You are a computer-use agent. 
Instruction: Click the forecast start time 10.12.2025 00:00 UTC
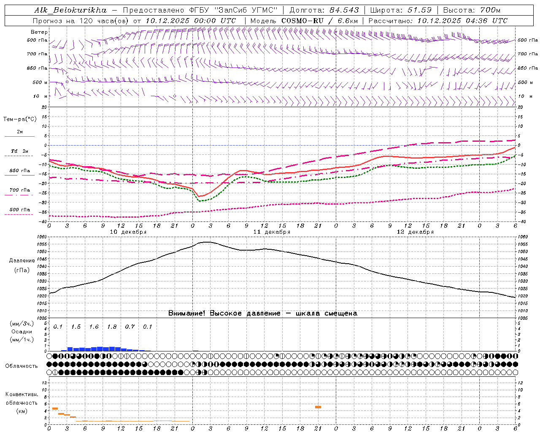(x=191, y=20)
